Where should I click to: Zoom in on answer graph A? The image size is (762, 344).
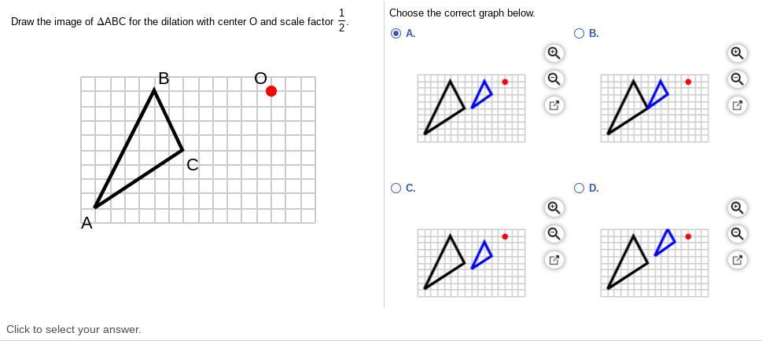pos(554,53)
